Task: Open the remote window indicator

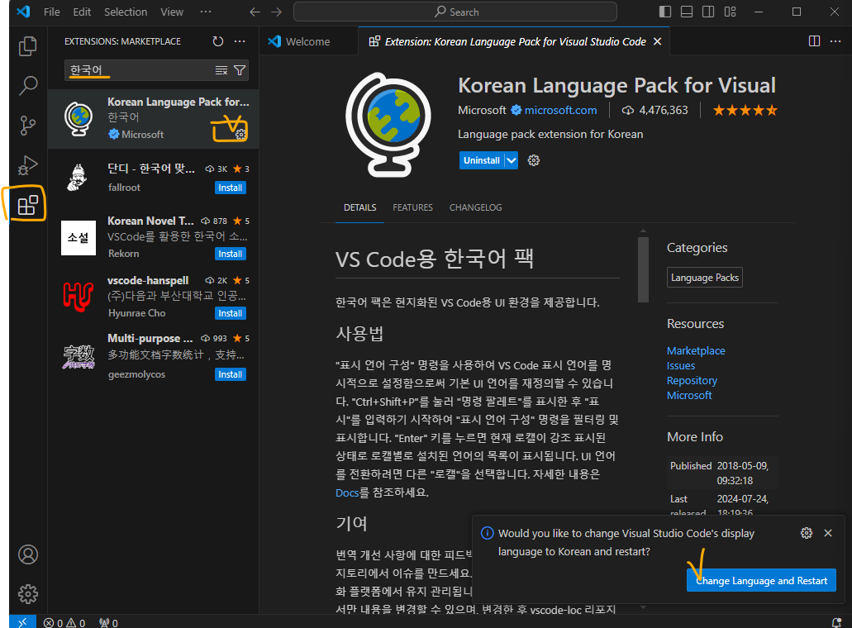Action: [x=22, y=622]
